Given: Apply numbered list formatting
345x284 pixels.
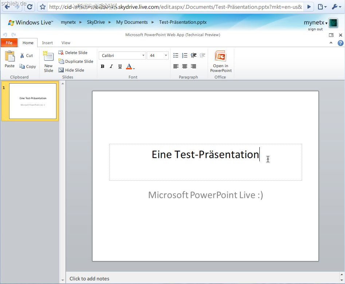Looking at the screenshot, I should pos(185,55).
